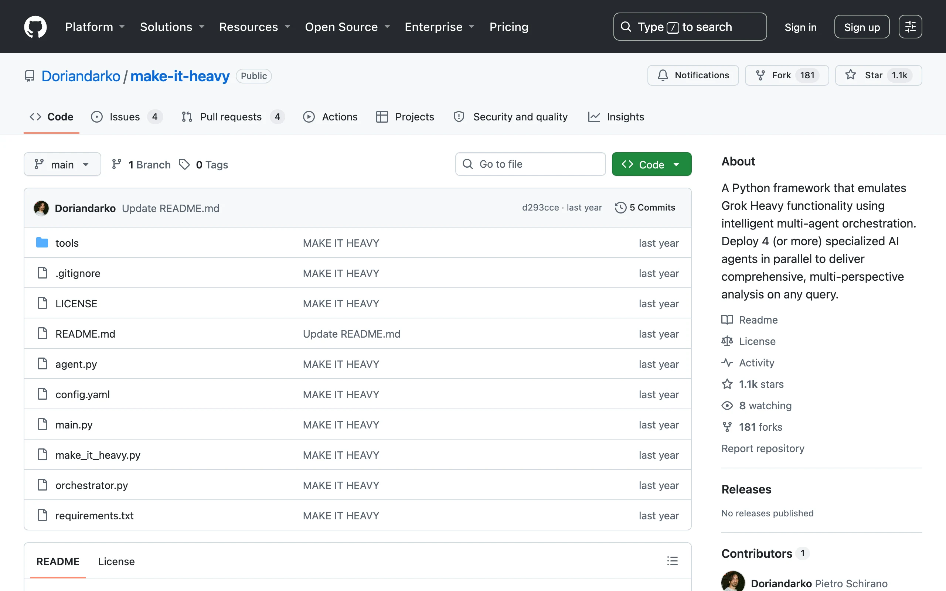Focus the Go to file search field
This screenshot has height=591, width=946.
[530, 164]
